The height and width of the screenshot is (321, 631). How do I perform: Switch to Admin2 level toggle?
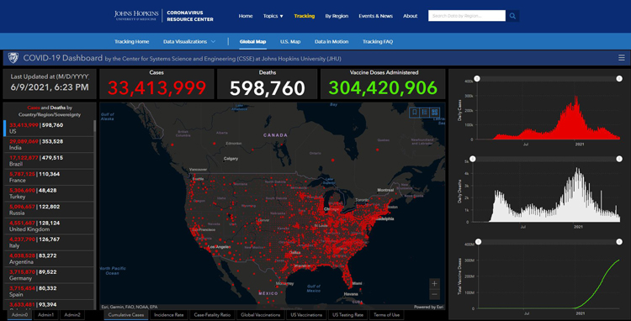(72, 315)
